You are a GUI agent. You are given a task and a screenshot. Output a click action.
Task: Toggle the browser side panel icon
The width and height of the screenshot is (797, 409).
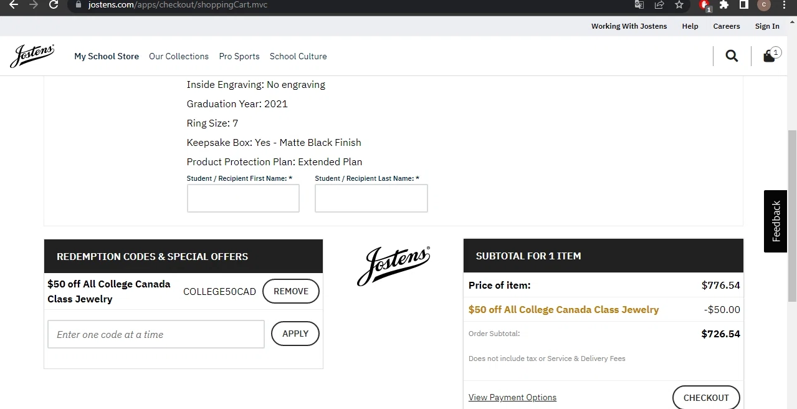click(x=743, y=4)
